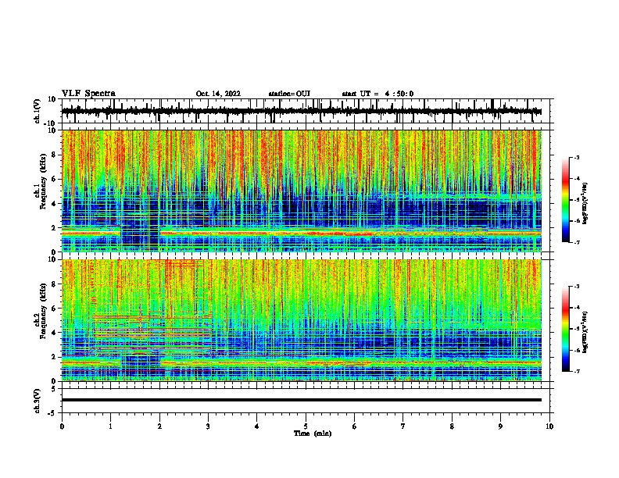
Task: Click the 'Time (min)' axis label
Action: [313, 433]
